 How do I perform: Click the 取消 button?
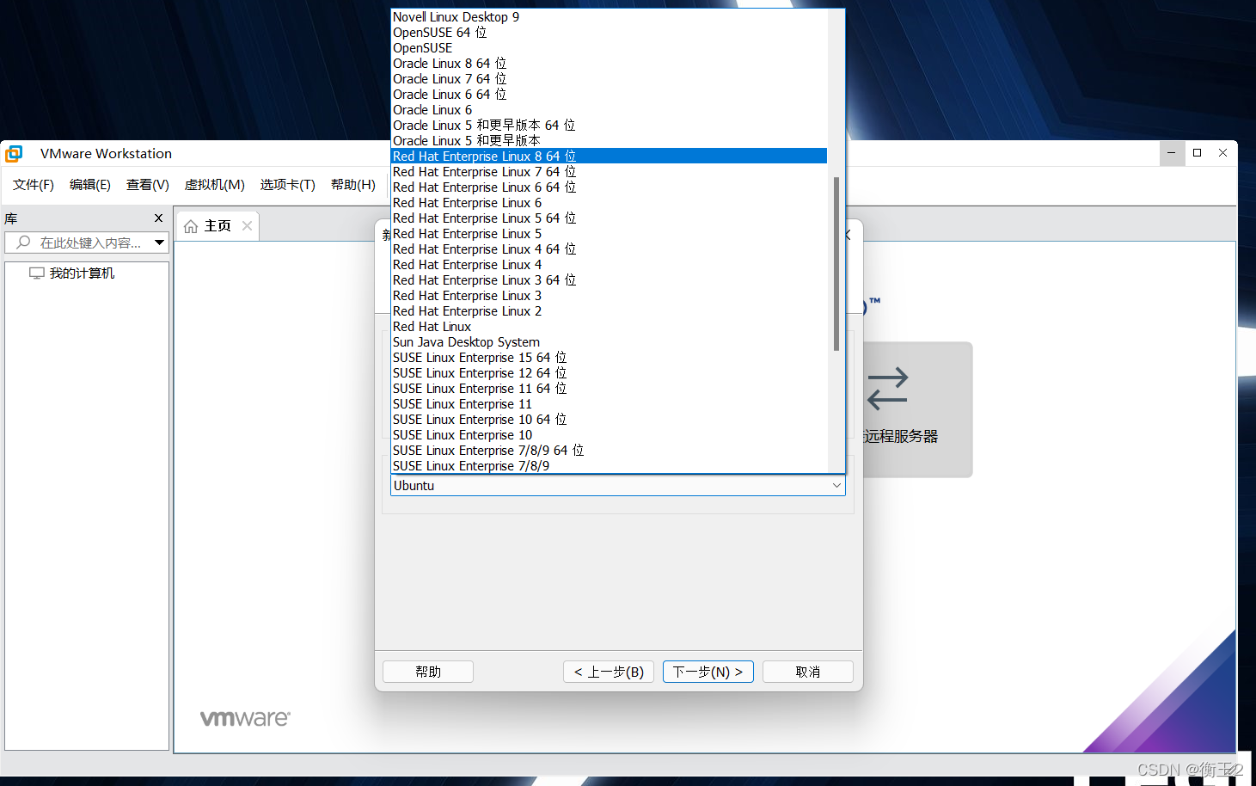(x=808, y=672)
